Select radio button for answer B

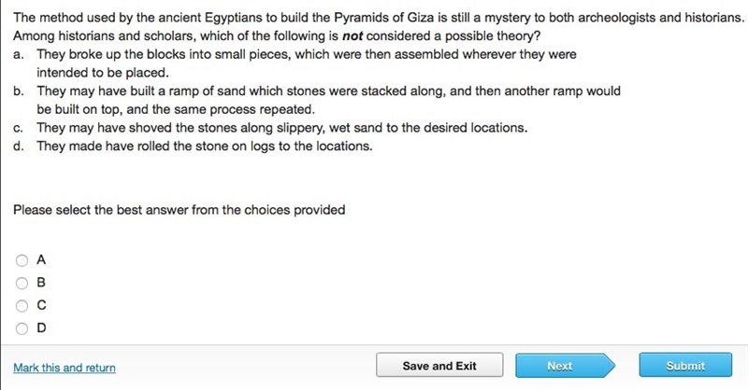click(x=22, y=284)
